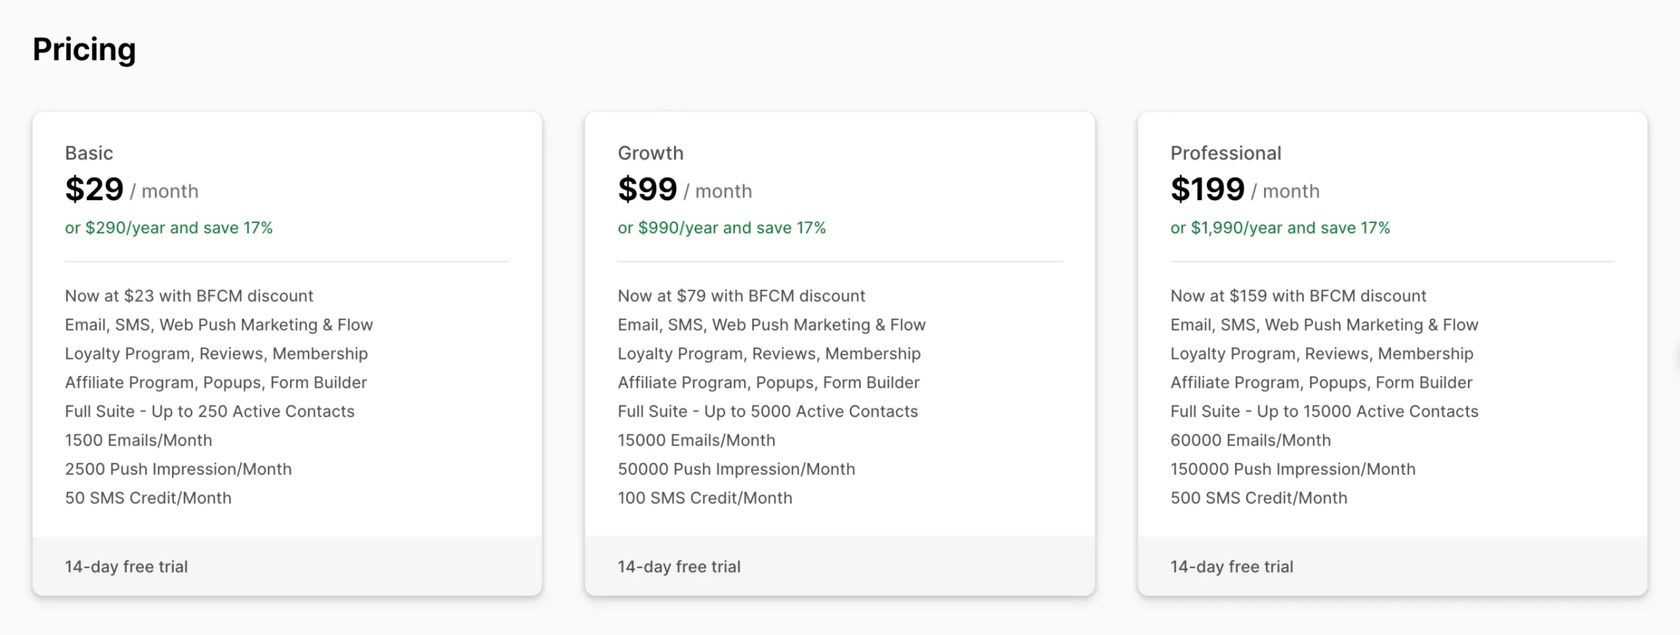Click the 5000 Active Contacts line
The image size is (1680, 635).
(767, 411)
